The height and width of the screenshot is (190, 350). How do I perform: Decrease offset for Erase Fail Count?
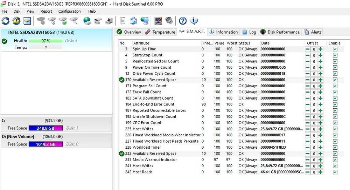(x=308, y=92)
